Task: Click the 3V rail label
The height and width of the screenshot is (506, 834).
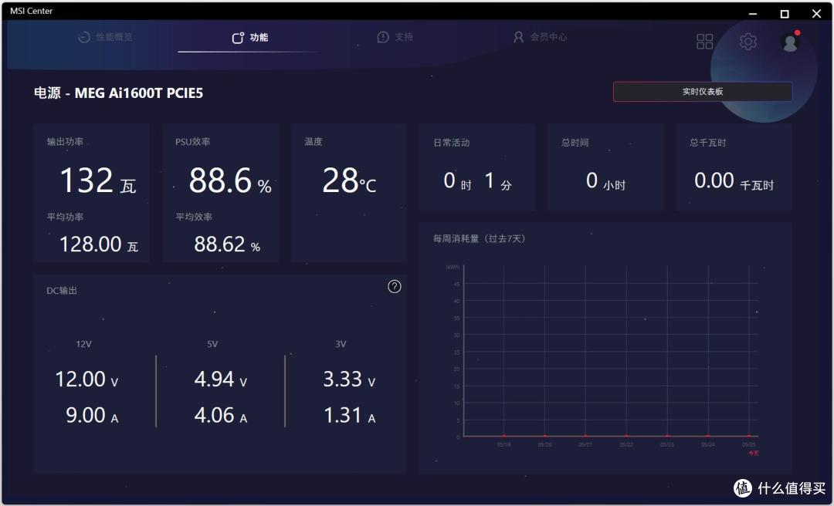Action: tap(341, 344)
